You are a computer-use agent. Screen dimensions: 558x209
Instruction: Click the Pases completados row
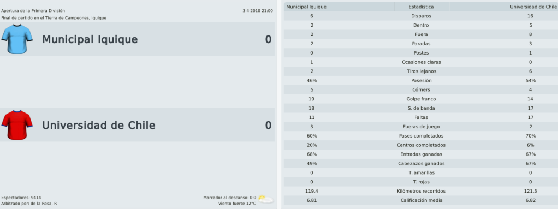pyautogui.click(x=420, y=136)
